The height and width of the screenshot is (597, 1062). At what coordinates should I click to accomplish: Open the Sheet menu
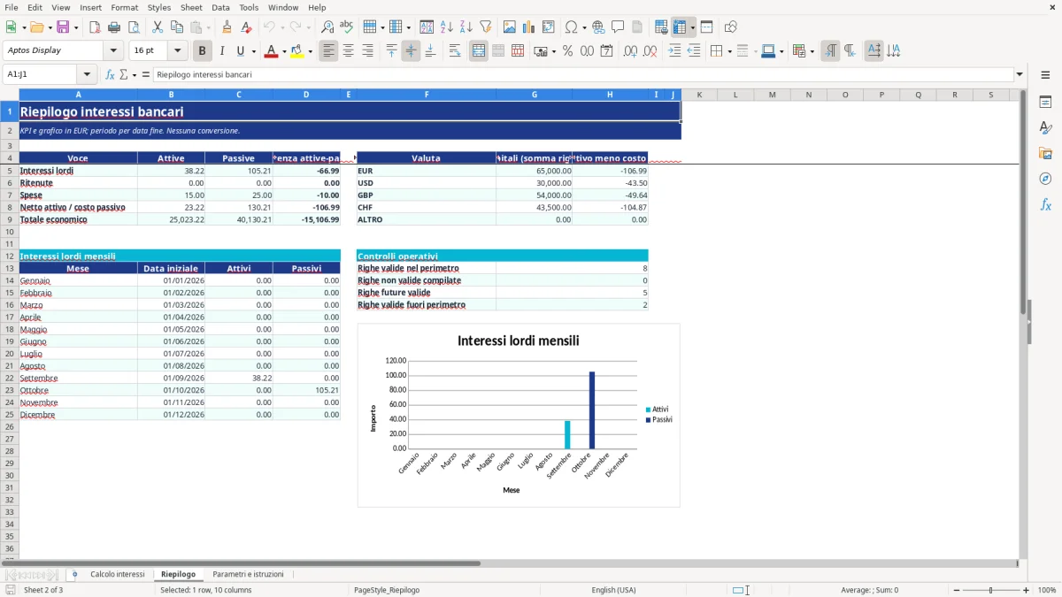pos(191,7)
